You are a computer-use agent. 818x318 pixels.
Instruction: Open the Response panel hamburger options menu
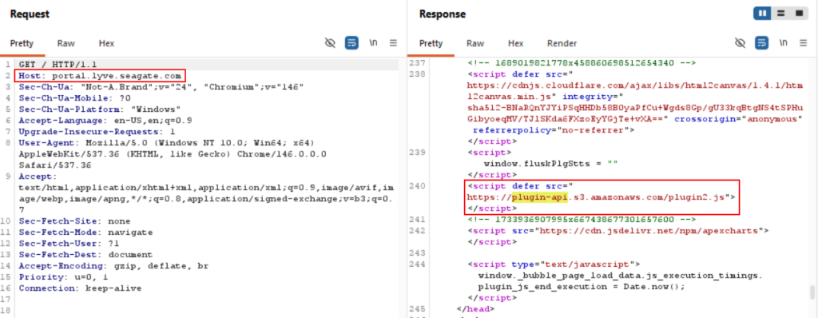804,43
